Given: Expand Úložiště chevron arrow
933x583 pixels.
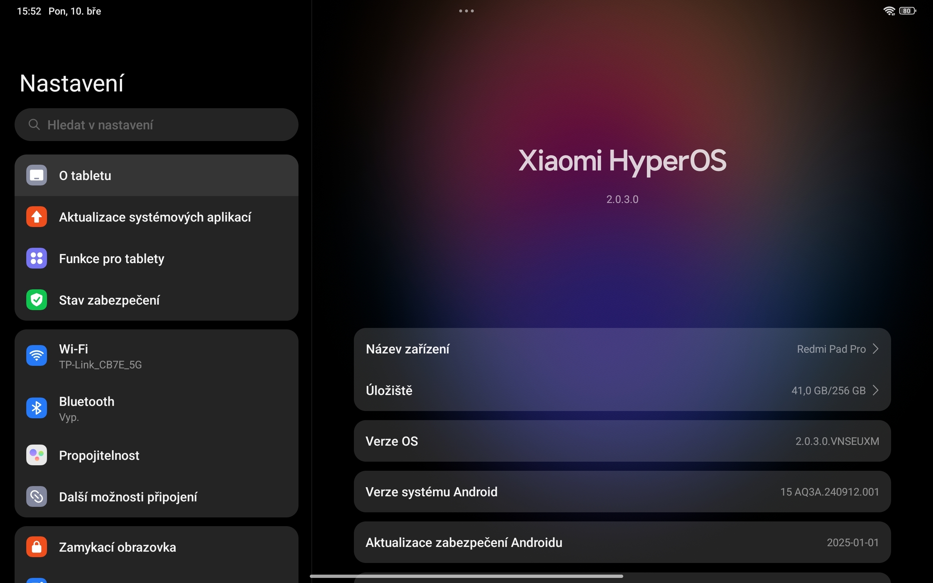Looking at the screenshot, I should [x=876, y=390].
